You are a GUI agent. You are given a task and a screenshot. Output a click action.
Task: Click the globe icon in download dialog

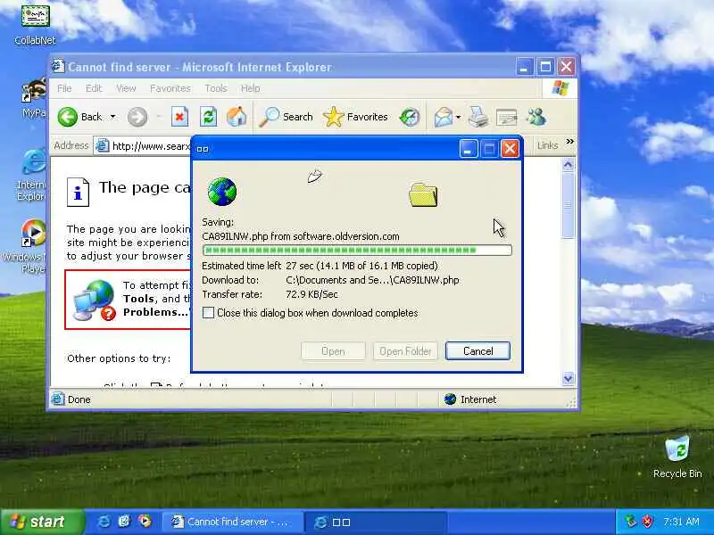point(221,192)
